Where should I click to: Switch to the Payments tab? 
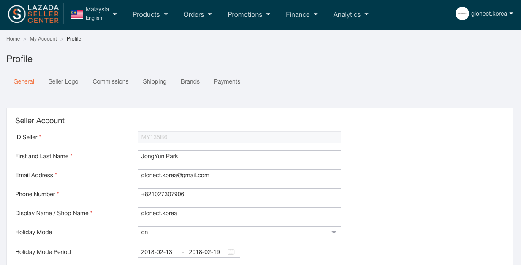pos(227,81)
